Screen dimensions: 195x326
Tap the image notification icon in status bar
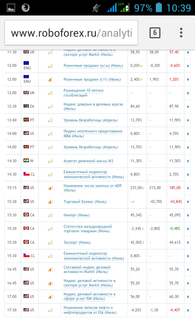[x=11, y=8]
